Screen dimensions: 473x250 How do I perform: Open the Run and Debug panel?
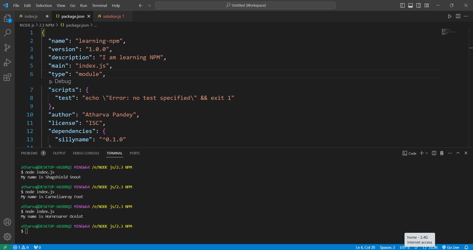pyautogui.click(x=7, y=62)
